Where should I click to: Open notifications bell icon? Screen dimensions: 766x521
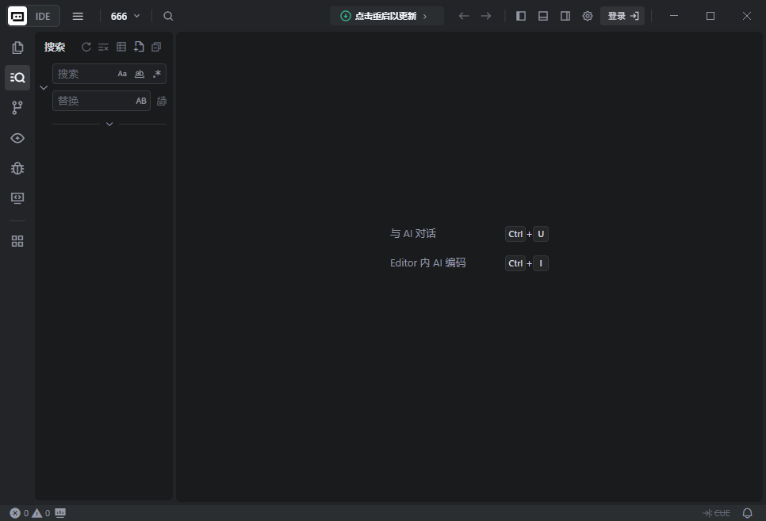coord(748,513)
